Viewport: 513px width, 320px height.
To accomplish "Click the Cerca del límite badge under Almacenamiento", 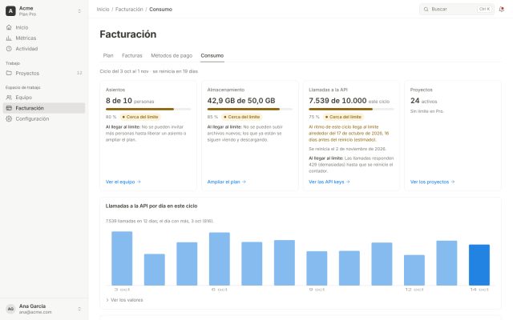I will (x=241, y=117).
